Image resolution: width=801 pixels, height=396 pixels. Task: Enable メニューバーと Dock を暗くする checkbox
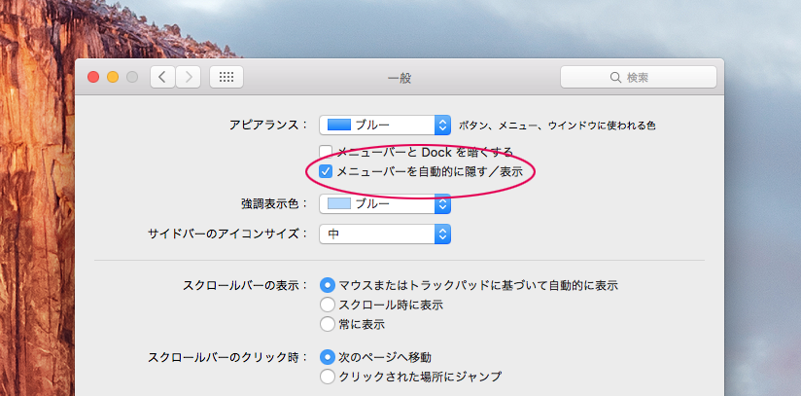point(326,152)
